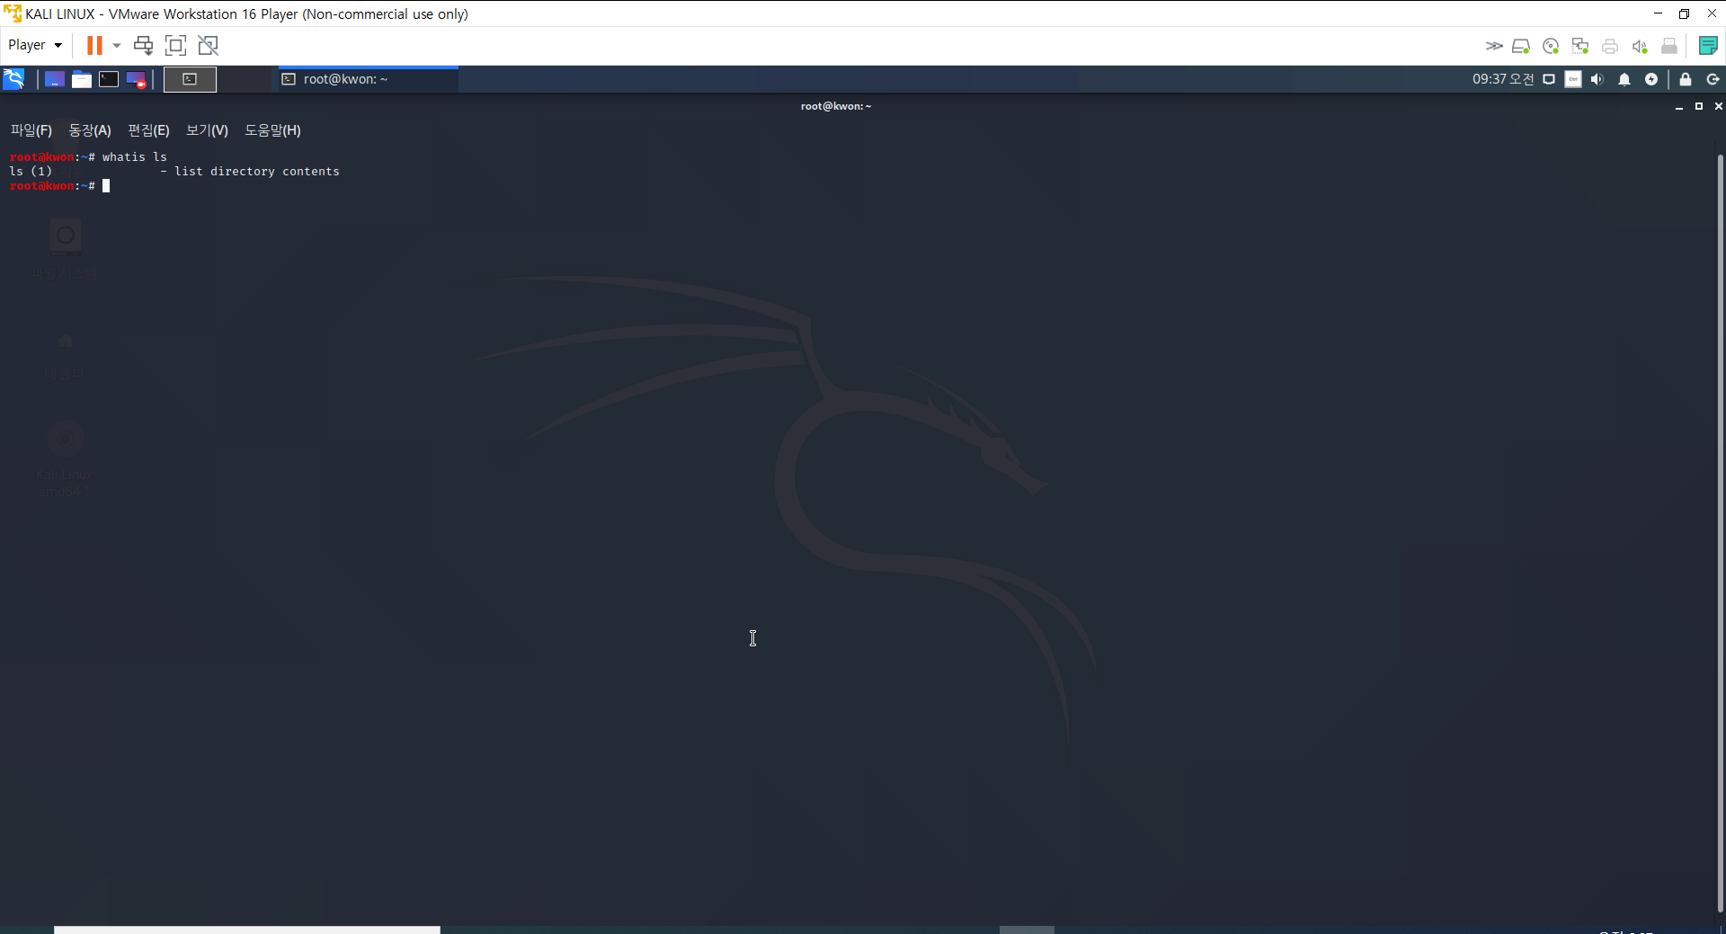Click the sound card device icon
This screenshot has width=1726, height=934.
[1640, 46]
